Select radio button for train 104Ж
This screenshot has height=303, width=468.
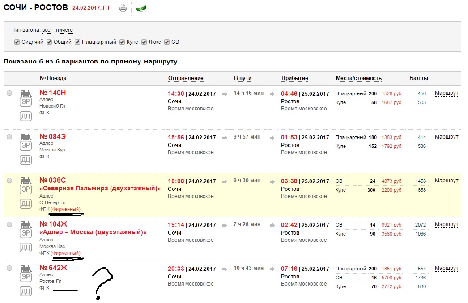[10, 224]
